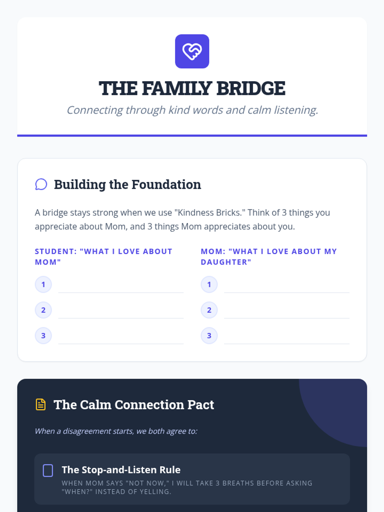This screenshot has height=512, width=384.
Task: Click the yellow document icon beside Calm Connection Pact
Action: [41, 404]
